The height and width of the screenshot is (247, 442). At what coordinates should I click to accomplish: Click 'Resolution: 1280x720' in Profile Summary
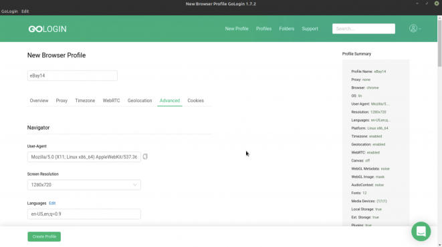368,112
